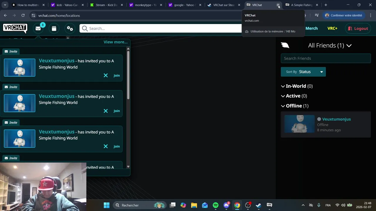This screenshot has height=211, width=376.
Task: Reload the VRChat page
Action: [x=23, y=15]
